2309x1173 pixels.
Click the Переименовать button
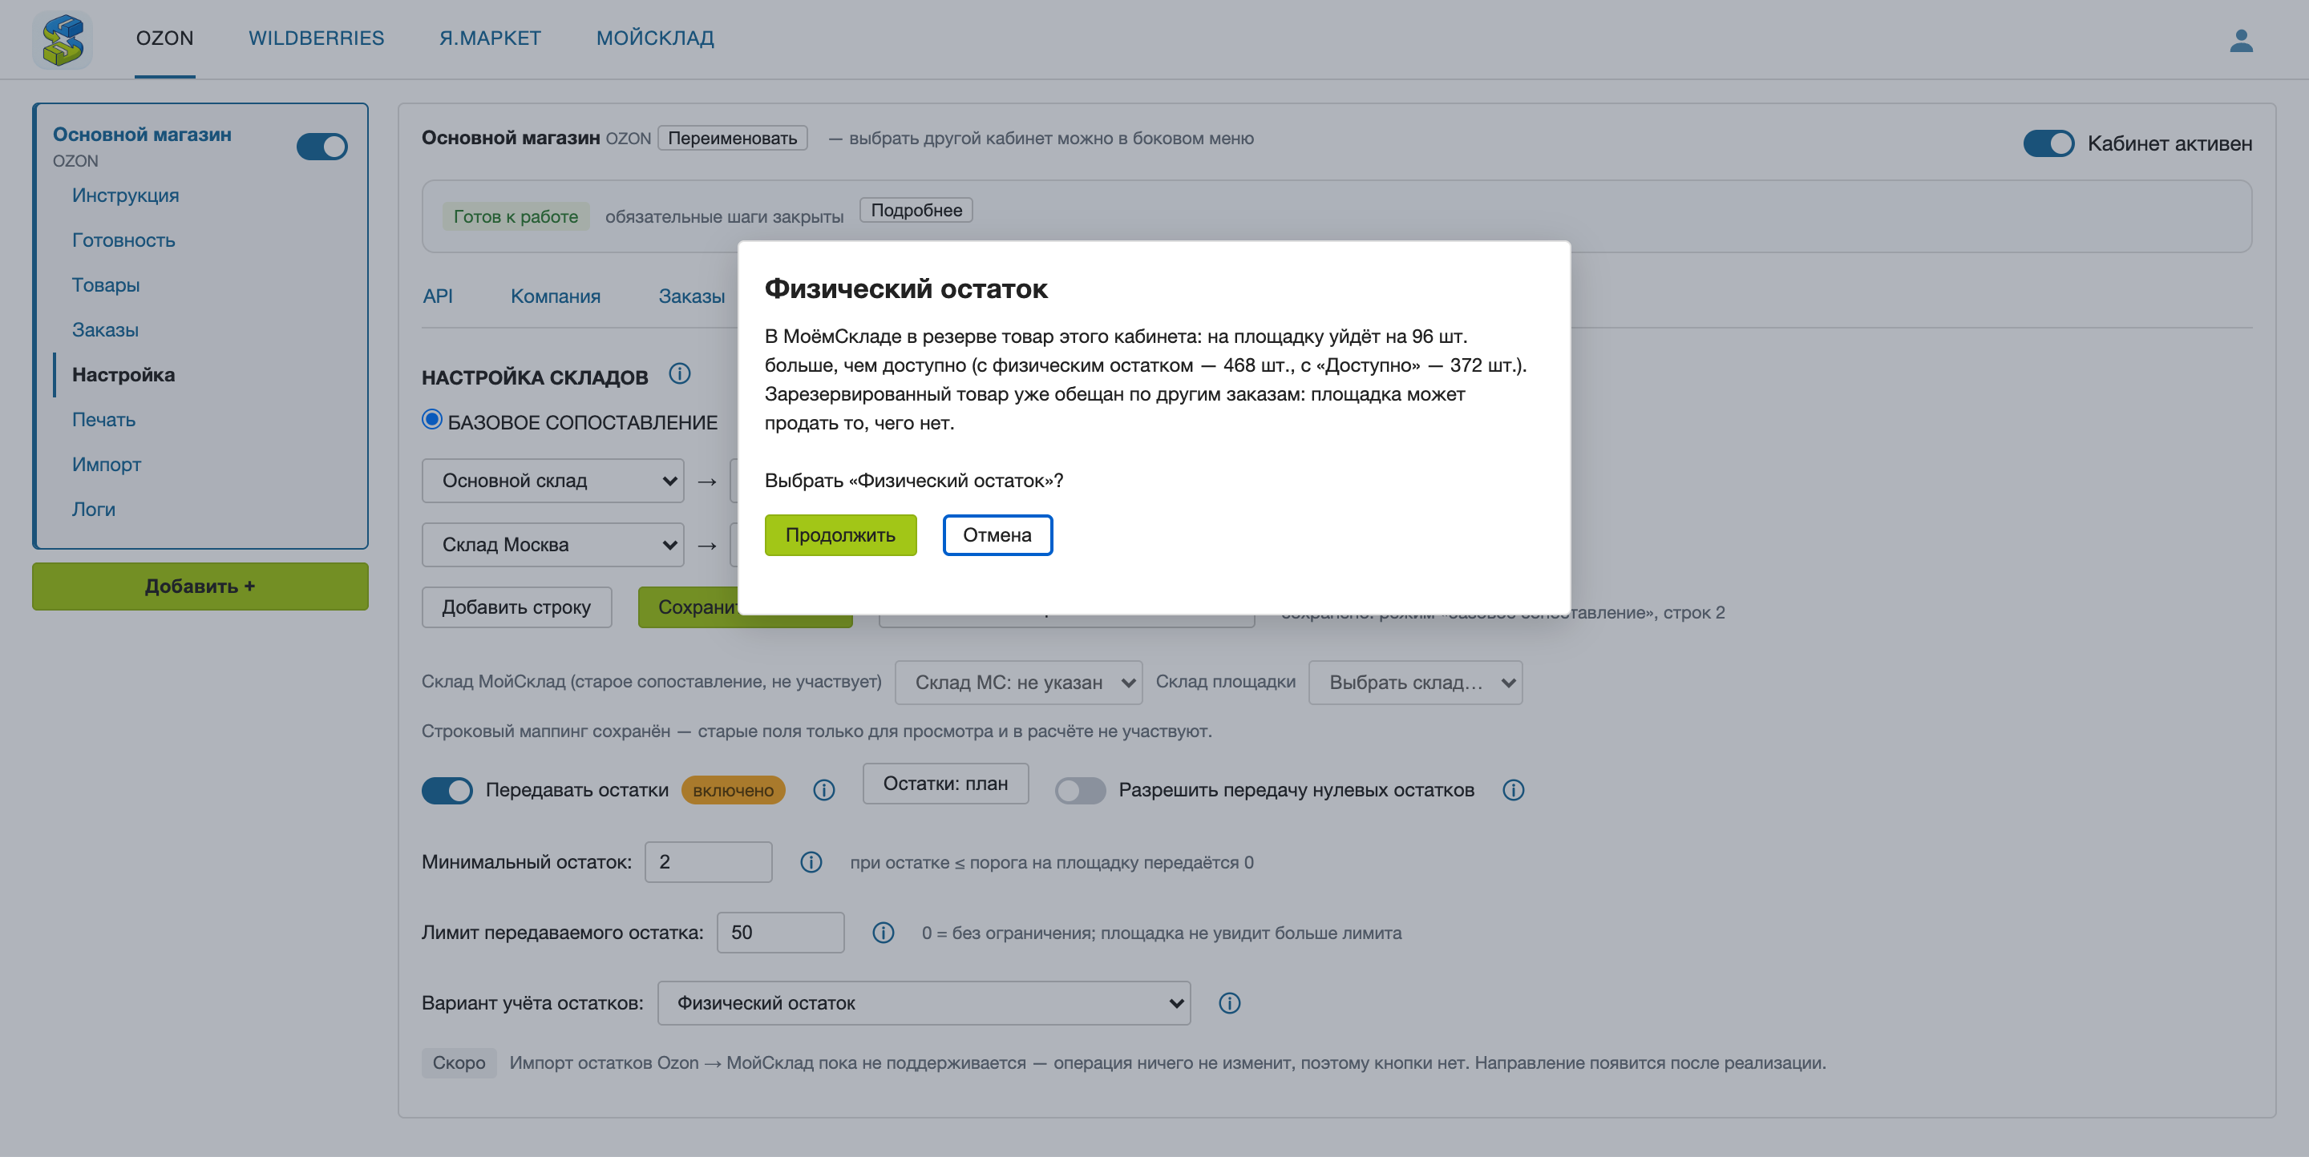click(x=732, y=138)
